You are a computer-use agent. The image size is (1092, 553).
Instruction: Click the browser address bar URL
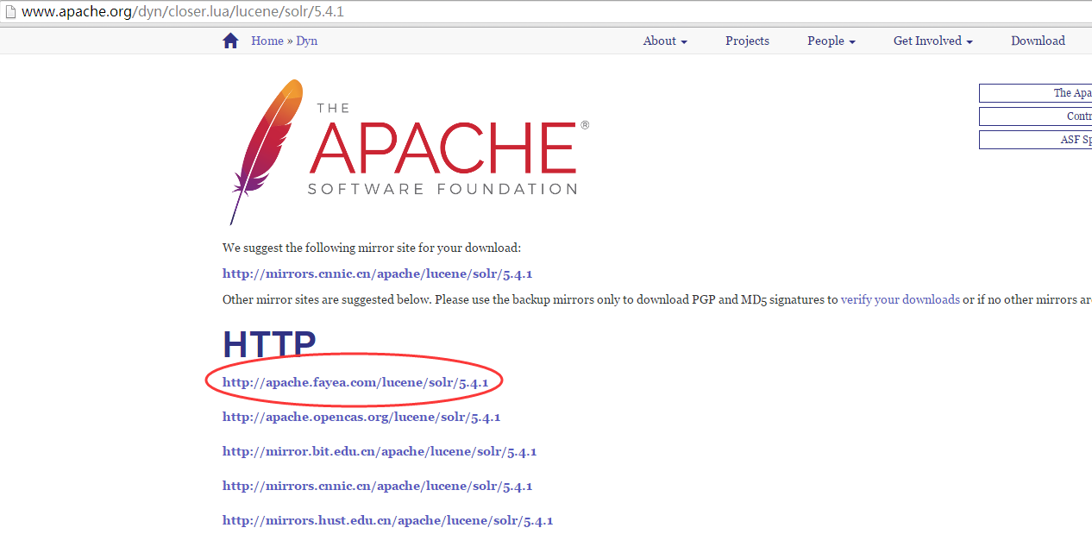coord(183,13)
